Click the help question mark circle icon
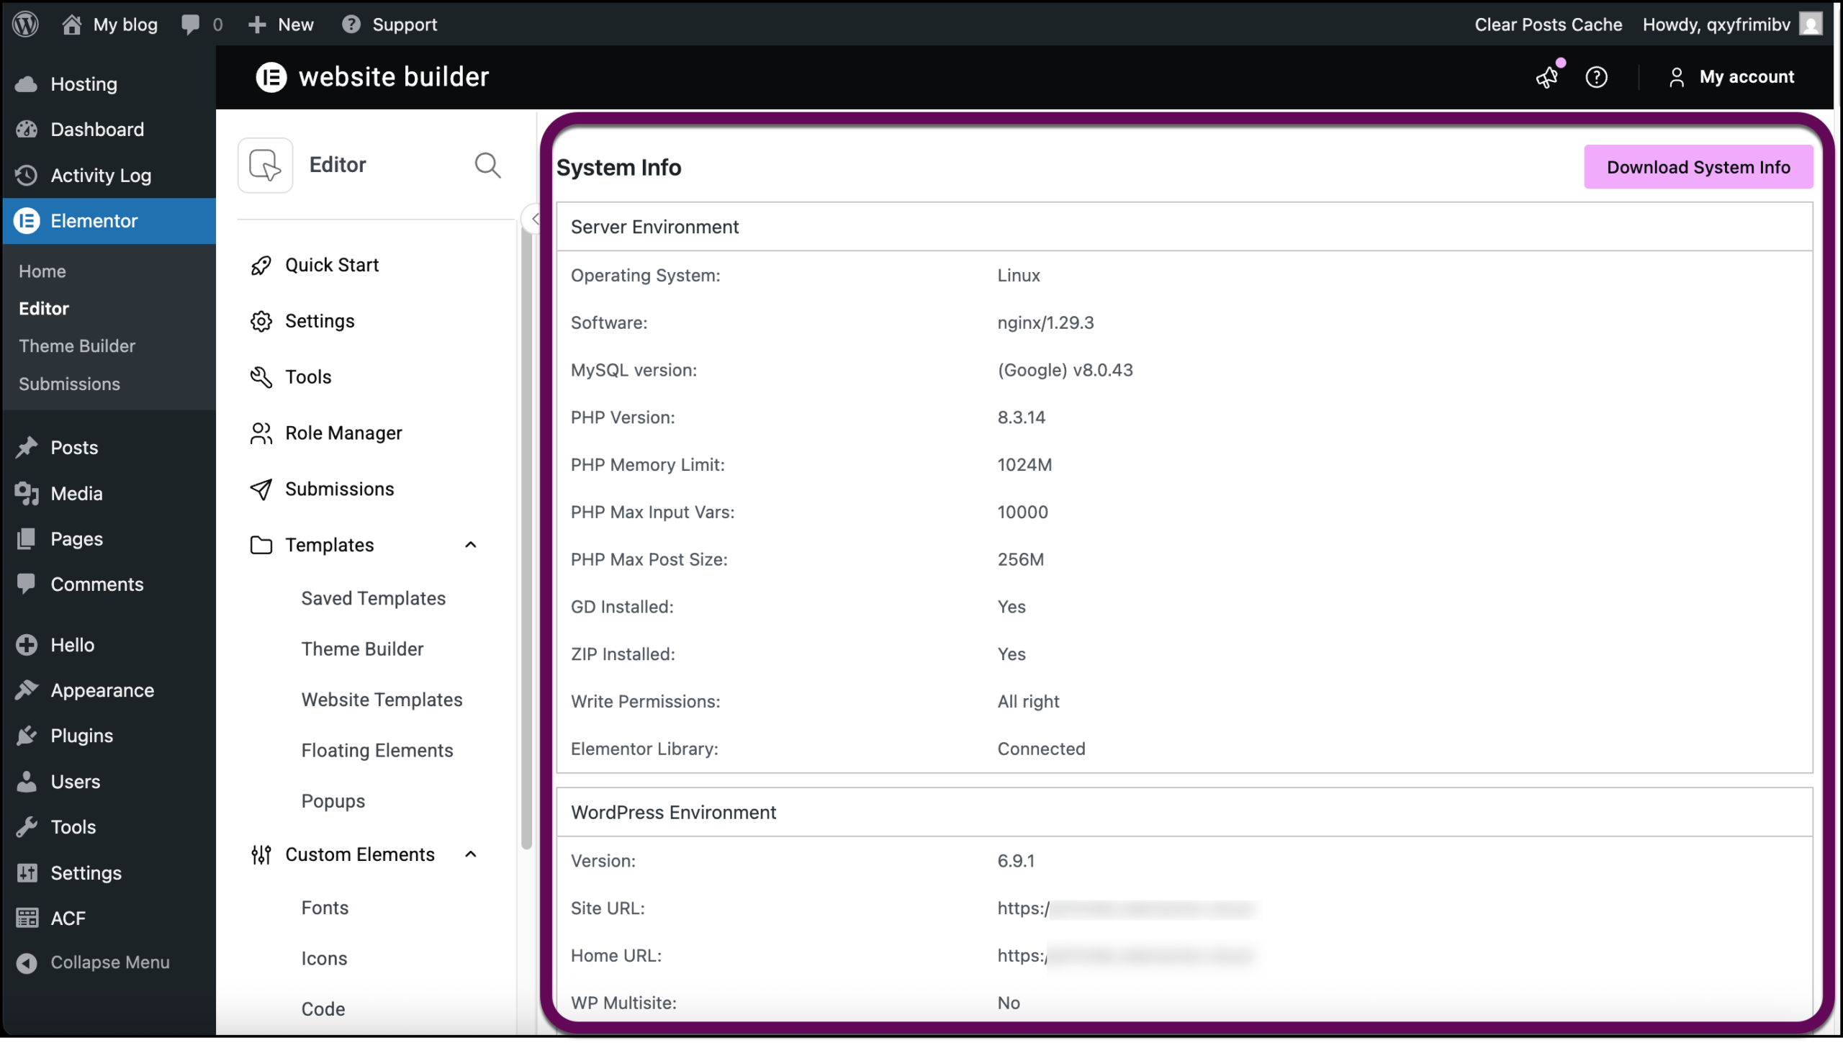The image size is (1843, 1043). pyautogui.click(x=1596, y=77)
